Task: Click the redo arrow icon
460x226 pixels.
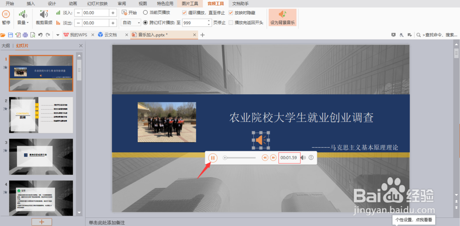Action: (47, 35)
